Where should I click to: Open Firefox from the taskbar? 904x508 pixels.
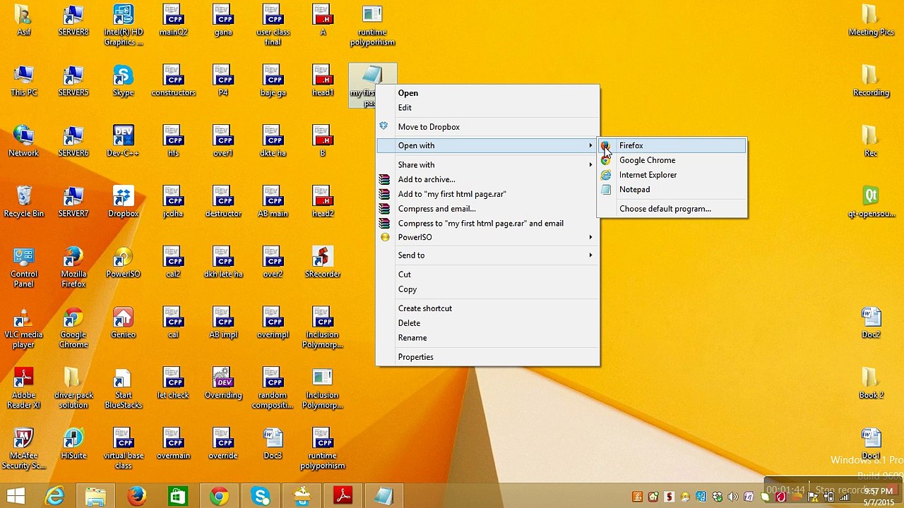pos(136,496)
